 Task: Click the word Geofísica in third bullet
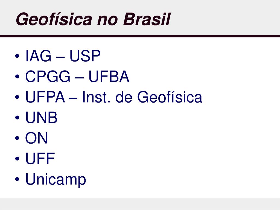point(170,97)
